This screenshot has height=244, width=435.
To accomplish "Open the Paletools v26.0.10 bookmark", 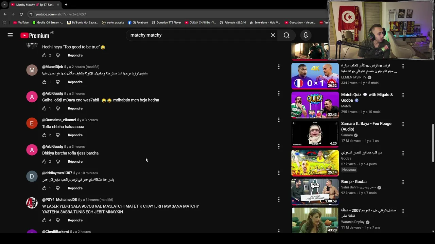I will pyautogui.click(x=233, y=23).
